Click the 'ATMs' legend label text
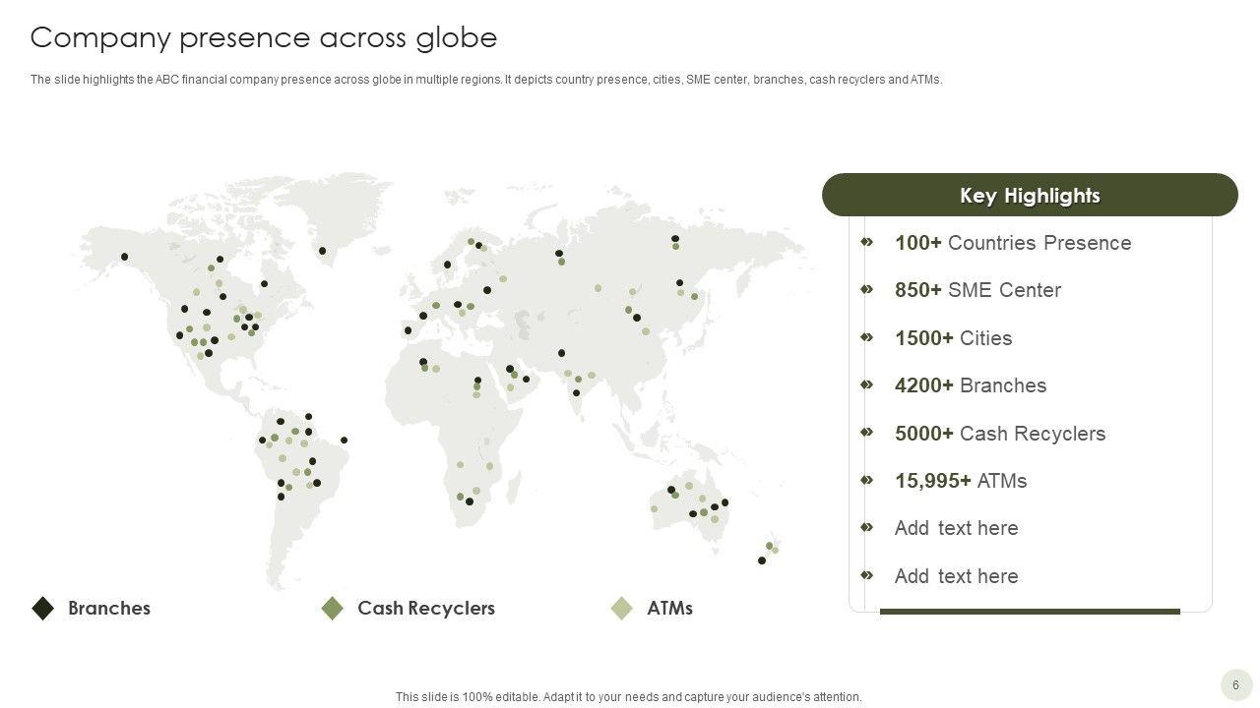1260x708 pixels. click(669, 609)
